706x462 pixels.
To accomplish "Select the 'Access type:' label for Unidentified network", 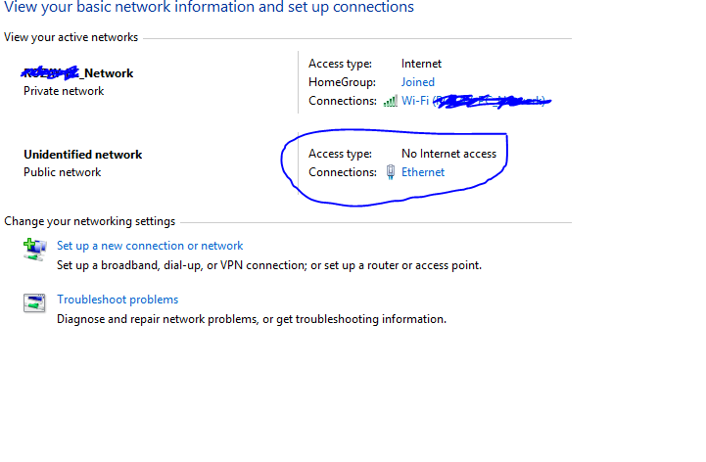I will point(340,154).
